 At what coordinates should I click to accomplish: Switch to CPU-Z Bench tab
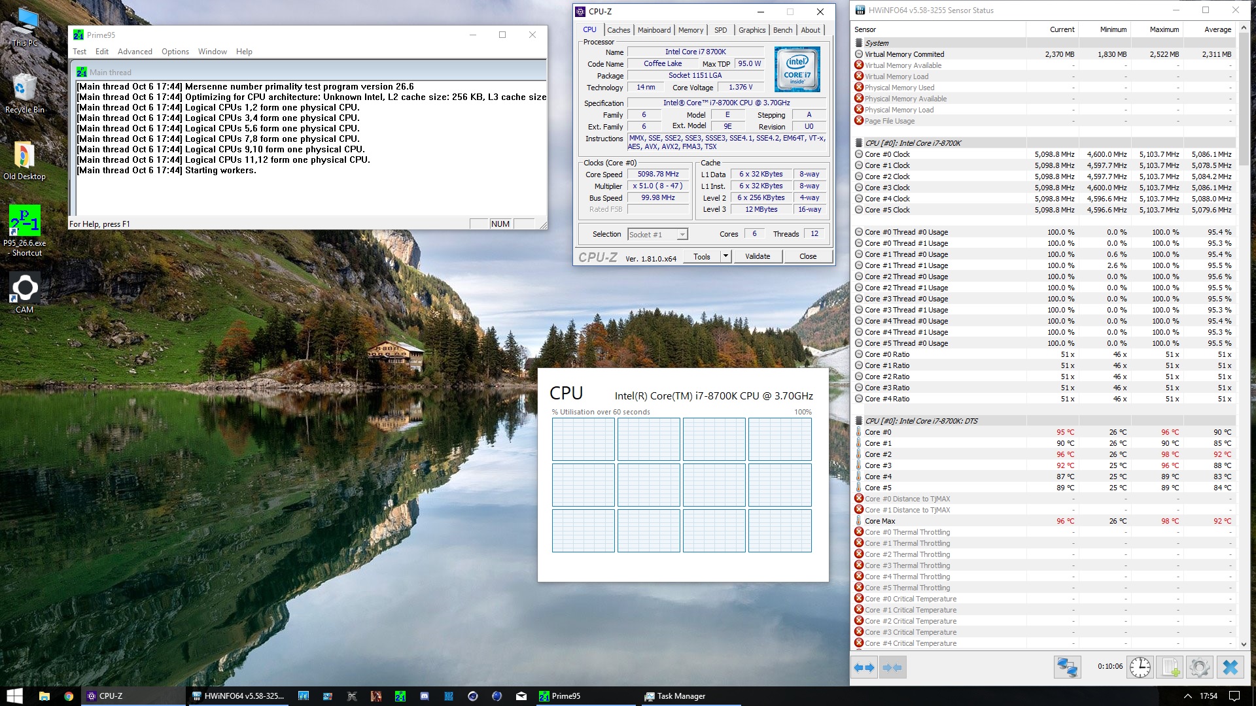click(x=782, y=30)
